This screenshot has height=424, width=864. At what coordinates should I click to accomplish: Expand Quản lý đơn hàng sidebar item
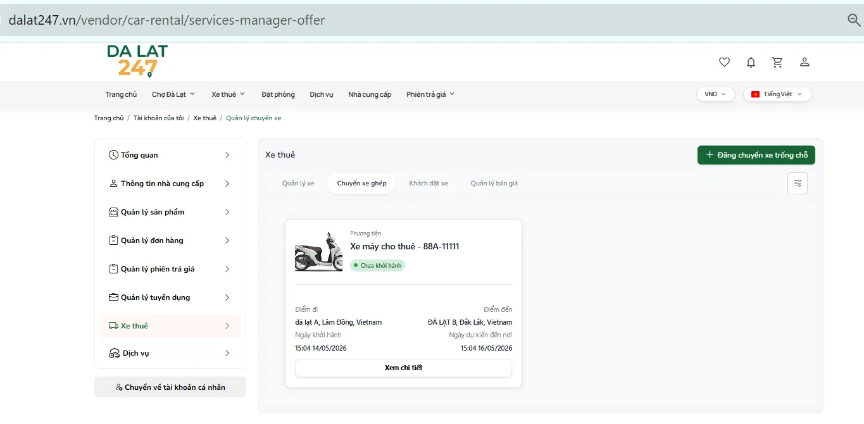pos(170,240)
